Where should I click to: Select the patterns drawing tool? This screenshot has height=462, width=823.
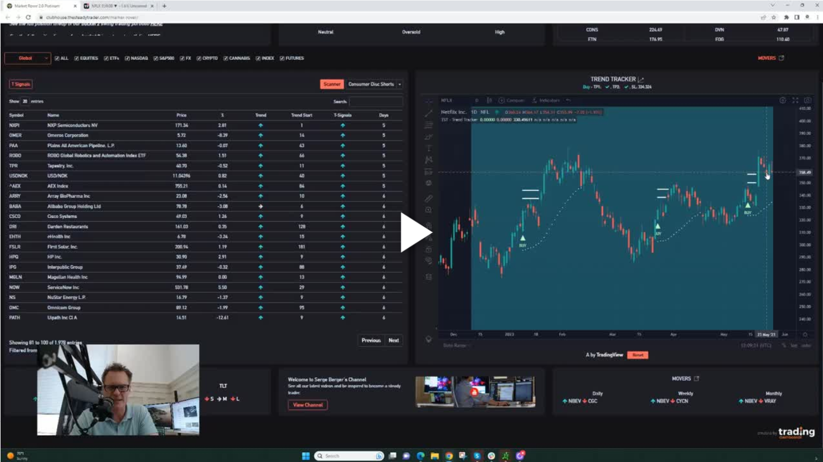pos(429,159)
